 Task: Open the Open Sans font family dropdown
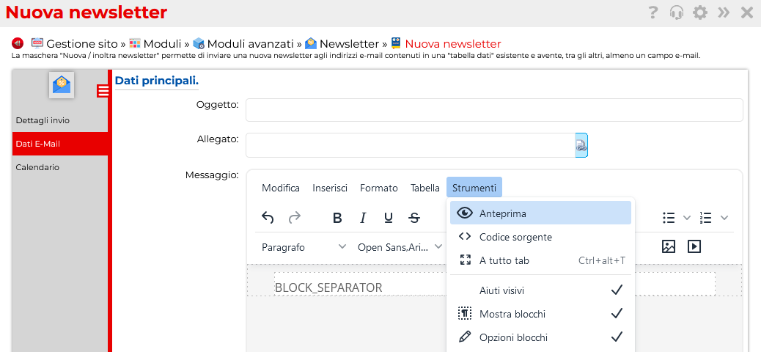pos(400,247)
